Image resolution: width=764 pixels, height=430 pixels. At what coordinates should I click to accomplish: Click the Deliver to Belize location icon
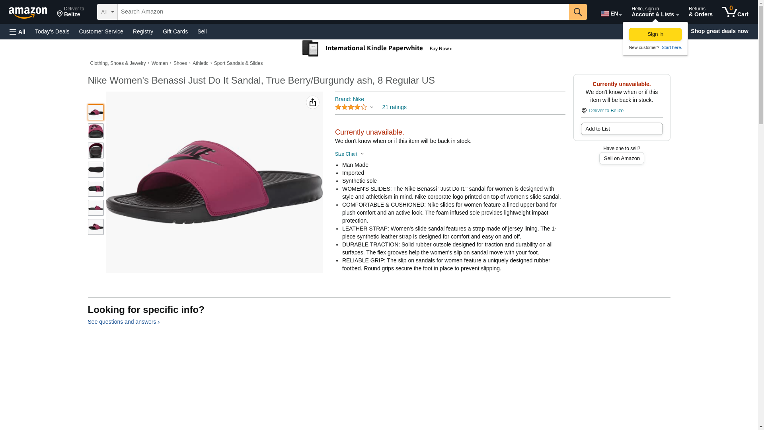[584, 111]
